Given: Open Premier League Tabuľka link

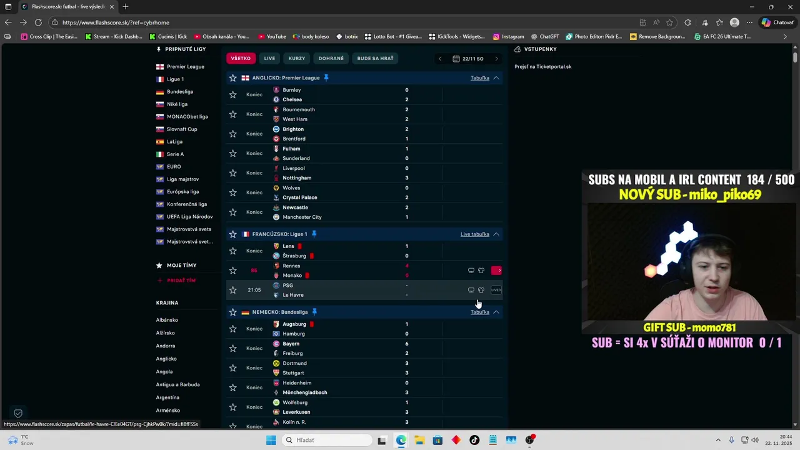Looking at the screenshot, I should (x=480, y=78).
